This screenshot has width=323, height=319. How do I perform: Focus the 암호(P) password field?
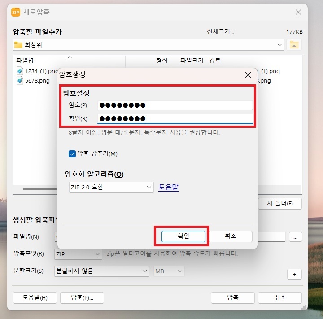(175, 105)
